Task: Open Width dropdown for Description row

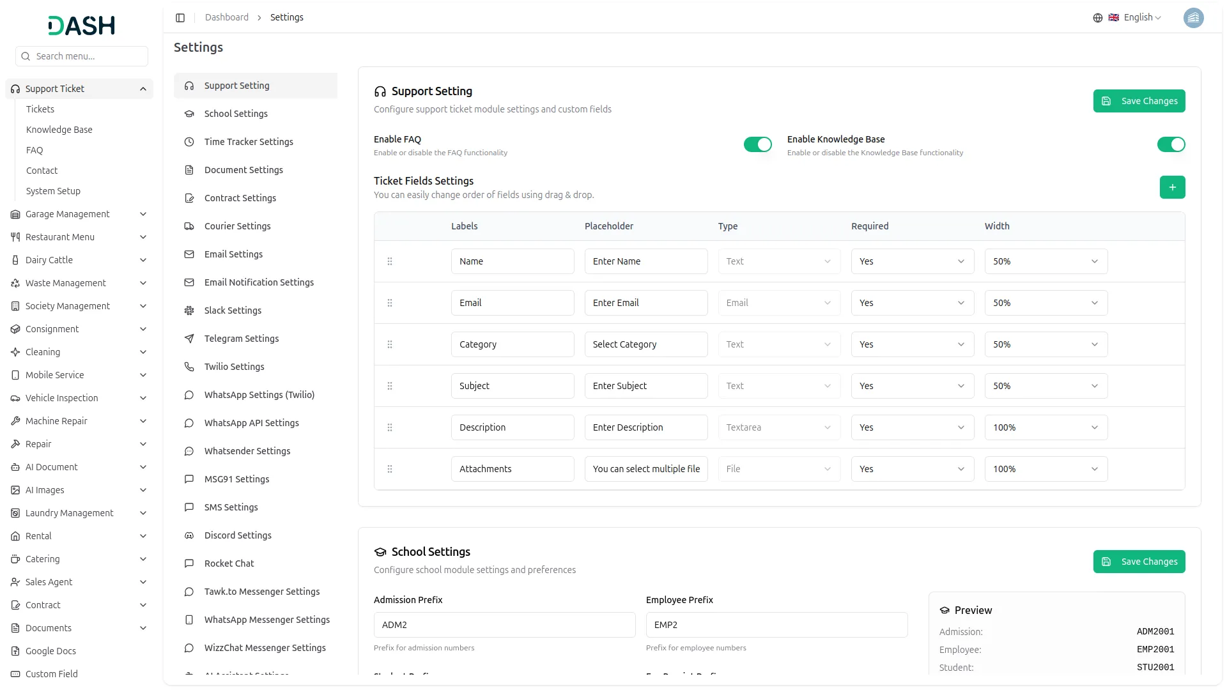Action: (x=1046, y=427)
